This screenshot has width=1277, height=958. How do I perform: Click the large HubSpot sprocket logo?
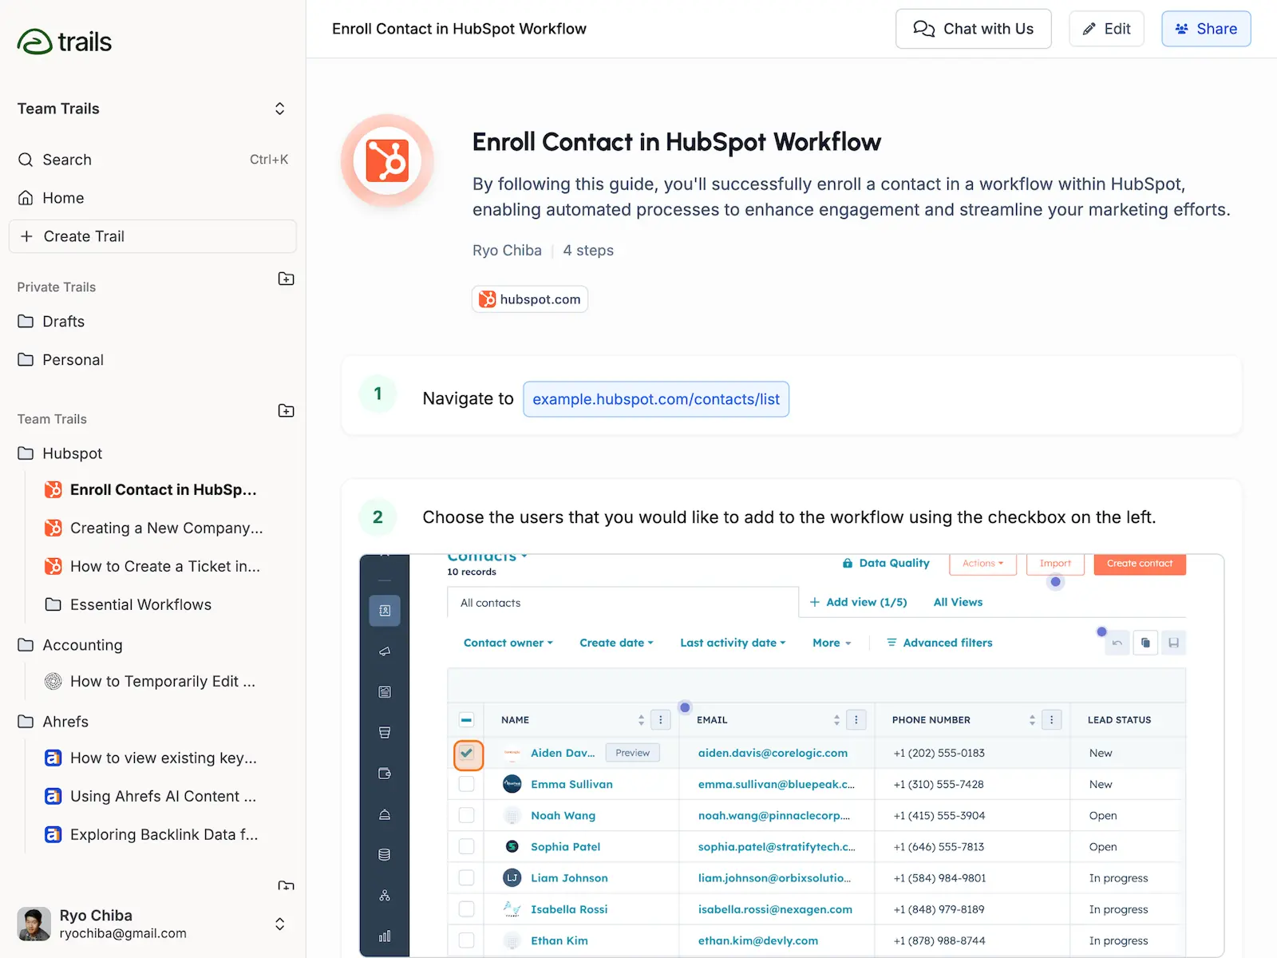pos(387,160)
